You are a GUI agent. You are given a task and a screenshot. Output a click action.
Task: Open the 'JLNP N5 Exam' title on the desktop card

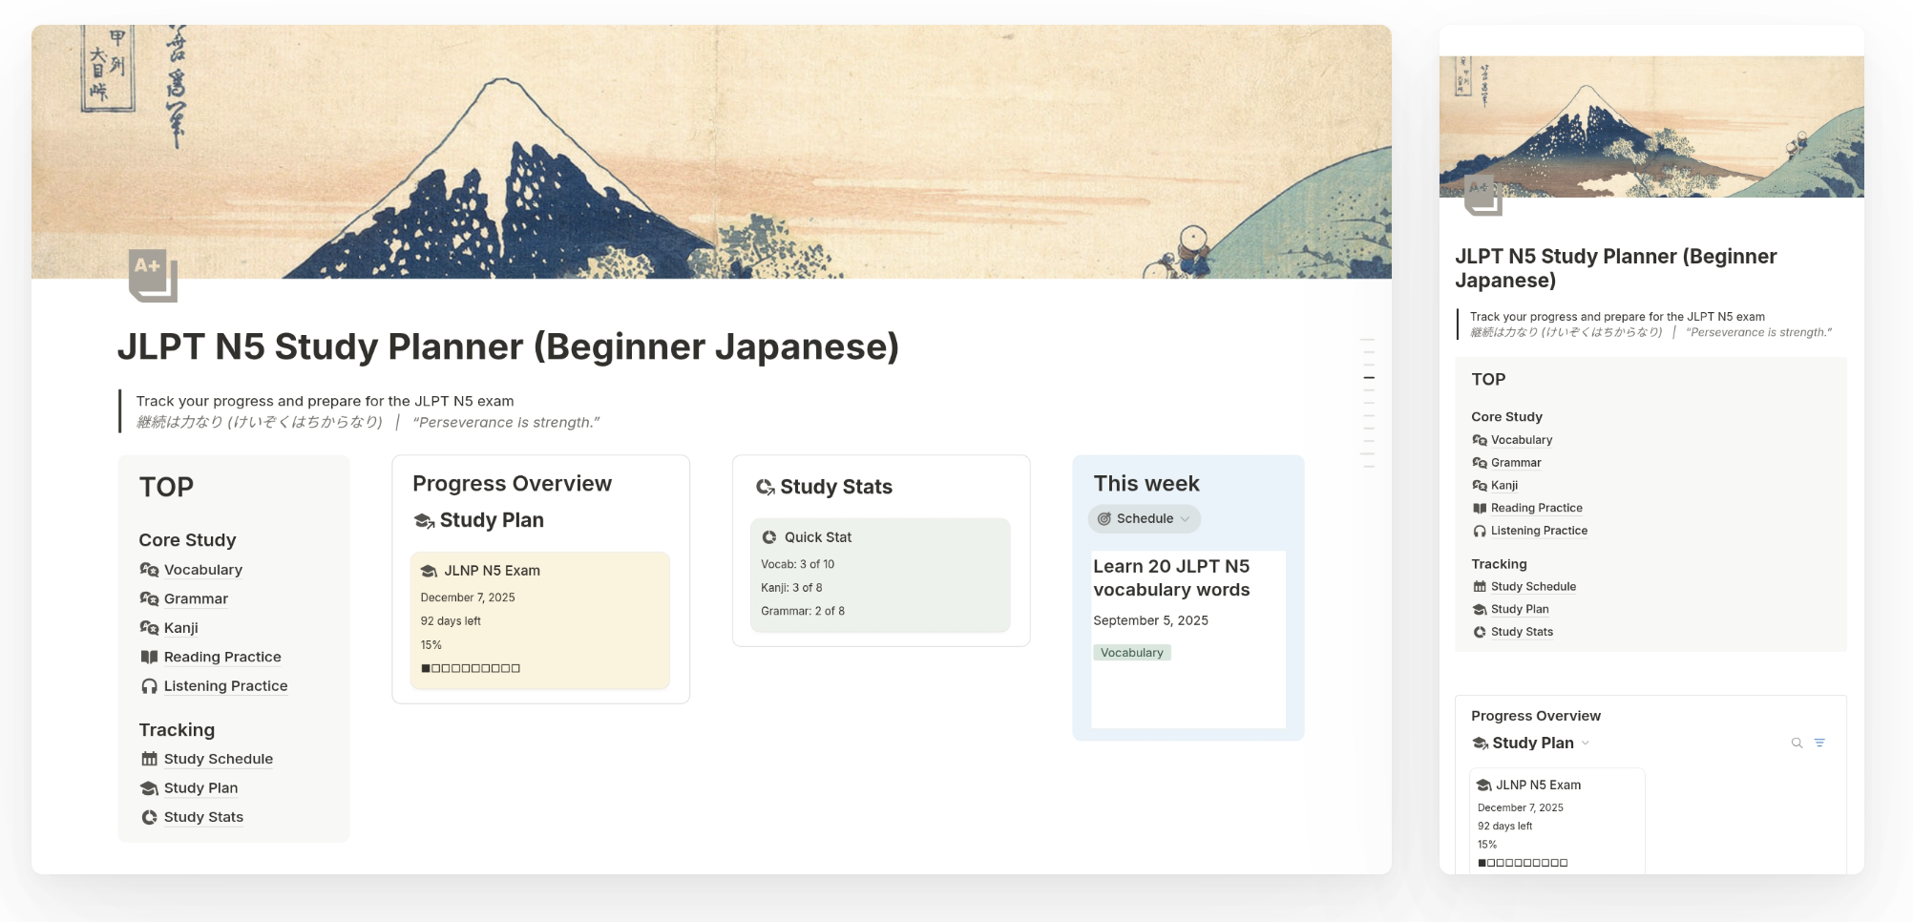tap(492, 571)
